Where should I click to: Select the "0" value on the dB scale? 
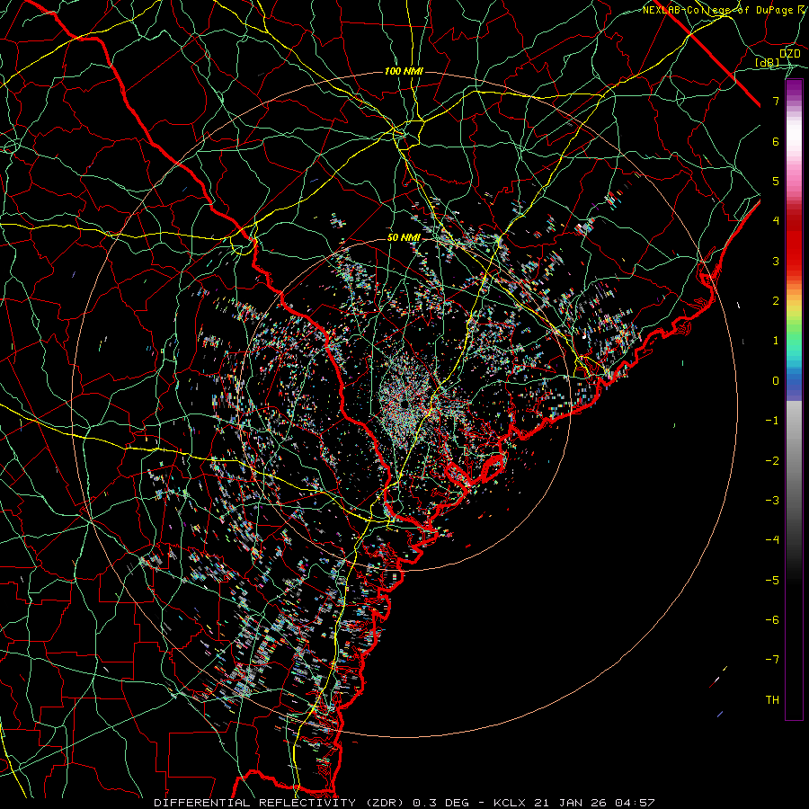[776, 381]
